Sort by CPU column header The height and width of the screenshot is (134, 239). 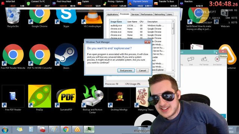[141, 22]
